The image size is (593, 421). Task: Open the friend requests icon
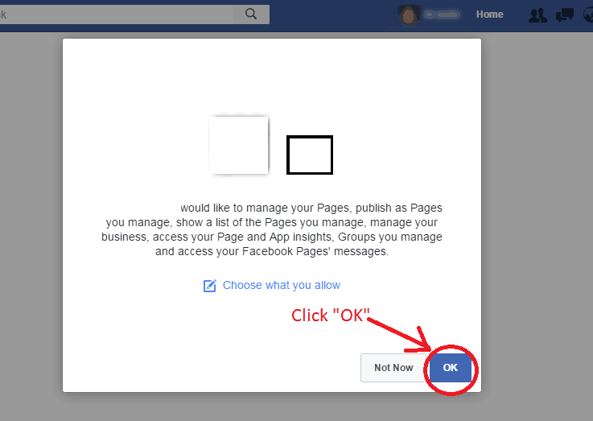pyautogui.click(x=537, y=15)
